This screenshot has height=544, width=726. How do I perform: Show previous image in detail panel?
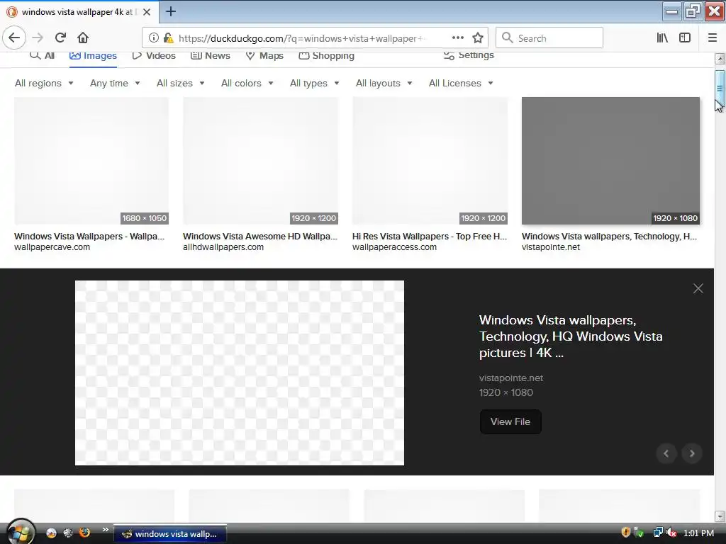pyautogui.click(x=666, y=453)
